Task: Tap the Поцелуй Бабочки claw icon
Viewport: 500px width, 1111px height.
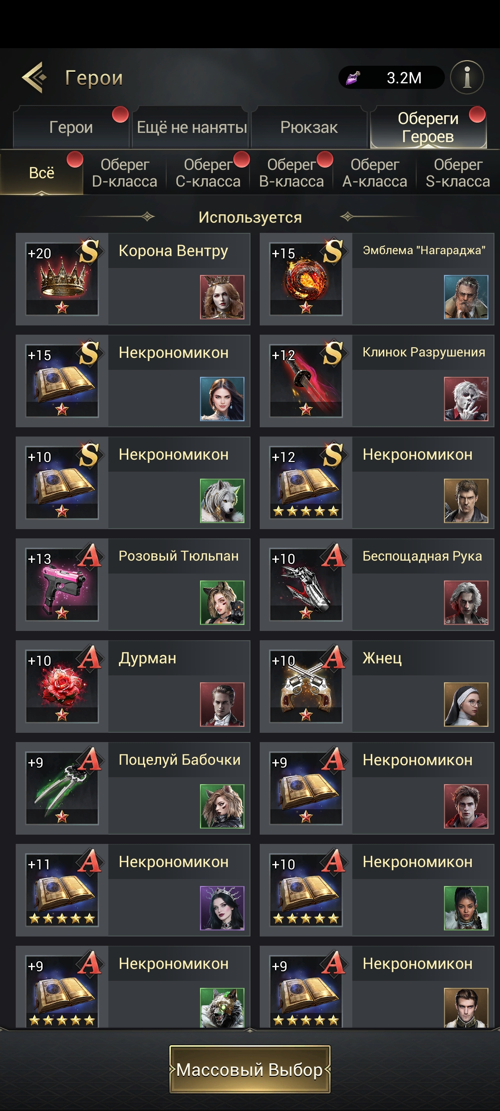Action: [62, 788]
